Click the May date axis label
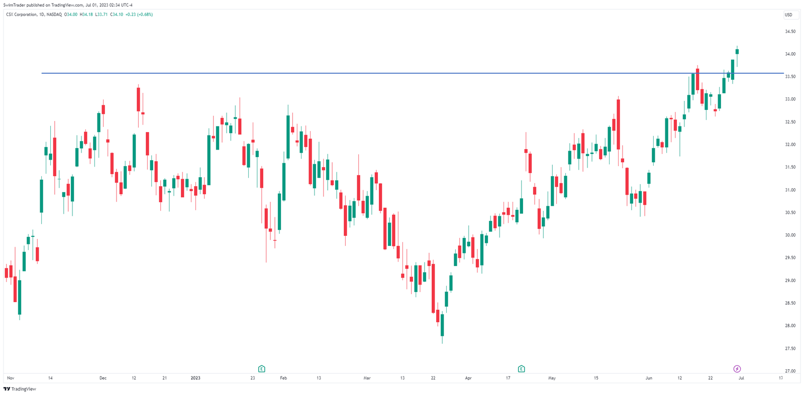Viewport: 804px width, 395px height. (552, 378)
